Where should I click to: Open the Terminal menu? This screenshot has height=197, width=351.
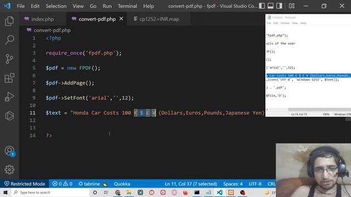click(127, 6)
